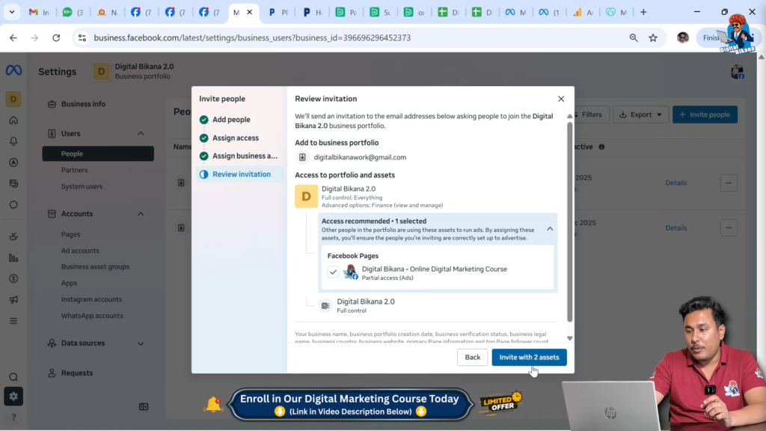766x431 pixels.
Task: Open Details for the first person row
Action: coord(675,182)
